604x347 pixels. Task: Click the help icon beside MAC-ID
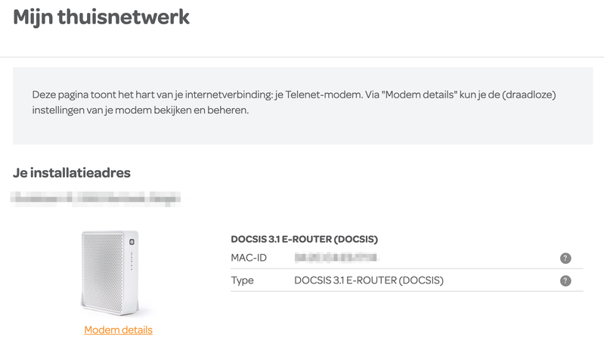[565, 259]
